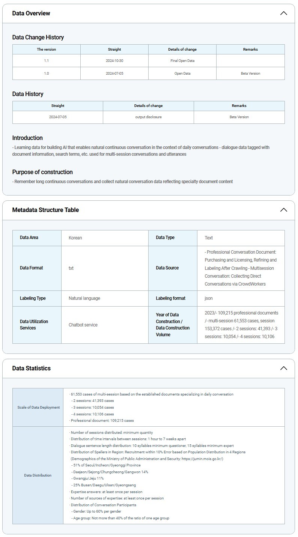This screenshot has height=537, width=298.
Task: Collapse the Data Overview section chevron
Action: [x=283, y=14]
